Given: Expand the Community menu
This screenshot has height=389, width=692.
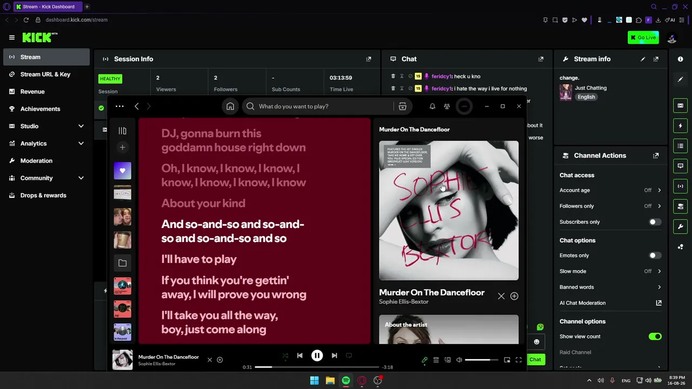Looking at the screenshot, I should tap(81, 178).
